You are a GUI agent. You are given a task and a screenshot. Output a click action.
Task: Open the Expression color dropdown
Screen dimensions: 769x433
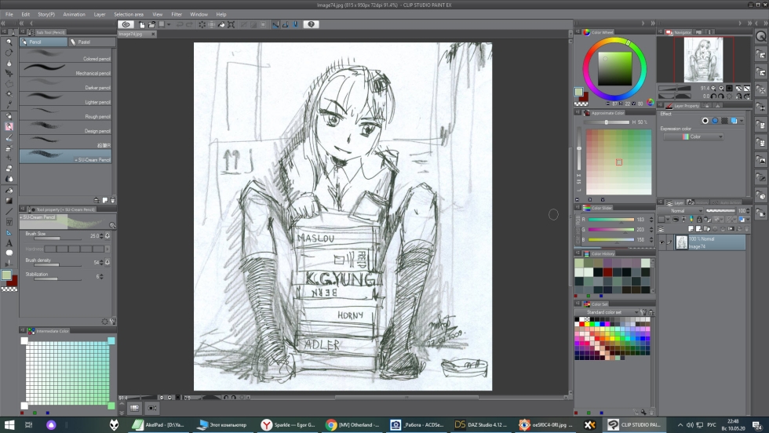(693, 136)
